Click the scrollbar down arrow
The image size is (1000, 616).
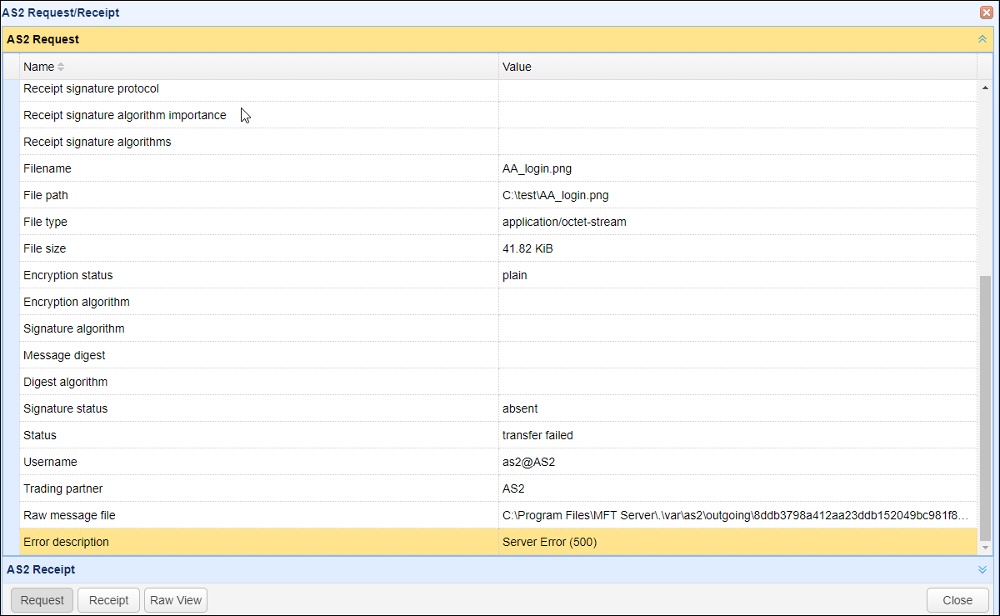coord(986,548)
